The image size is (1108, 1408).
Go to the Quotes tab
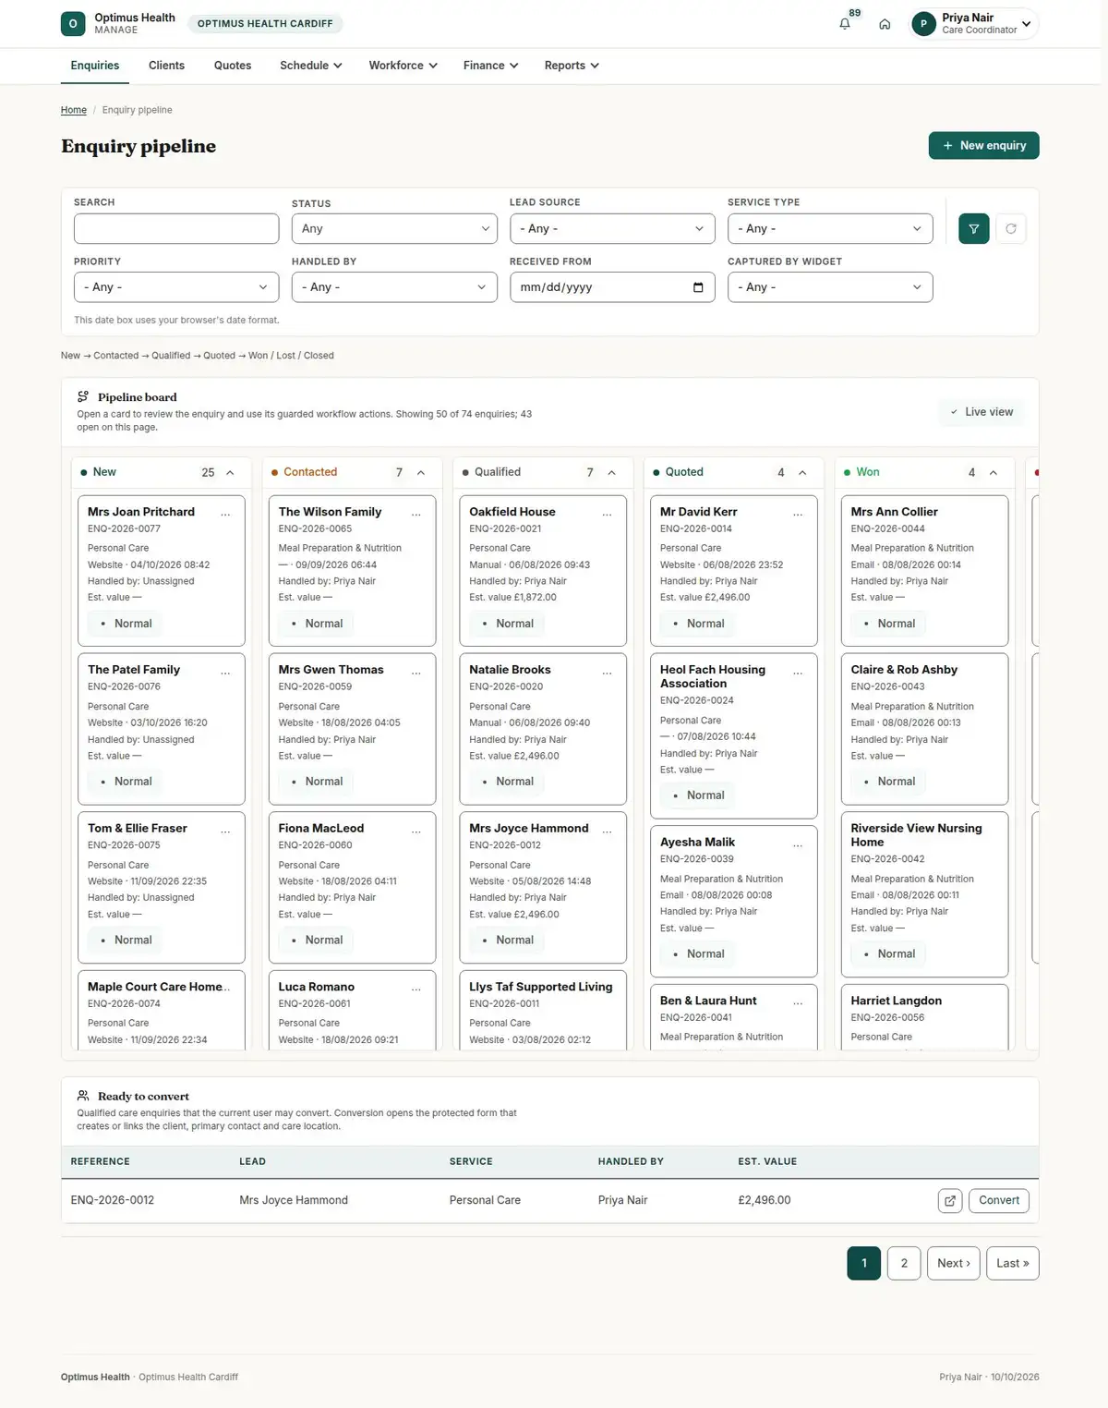[233, 66]
